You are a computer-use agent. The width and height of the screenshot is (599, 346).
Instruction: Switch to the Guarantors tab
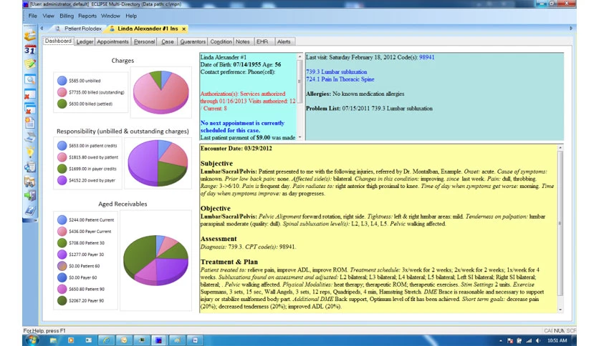(x=193, y=41)
